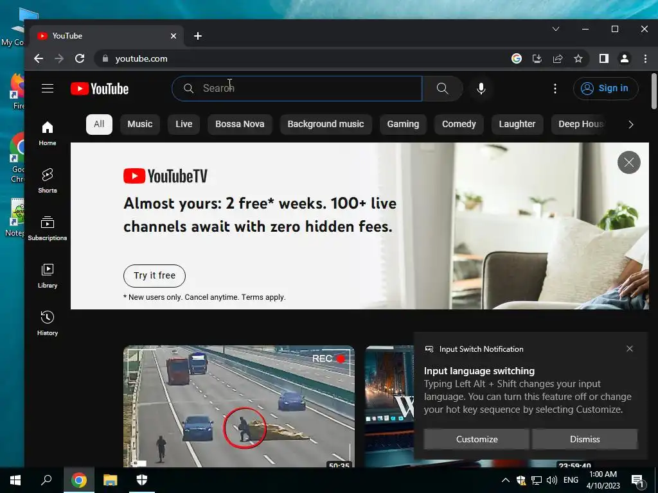Image resolution: width=658 pixels, height=493 pixels.
Task: Click Try it free button
Action: 154,275
